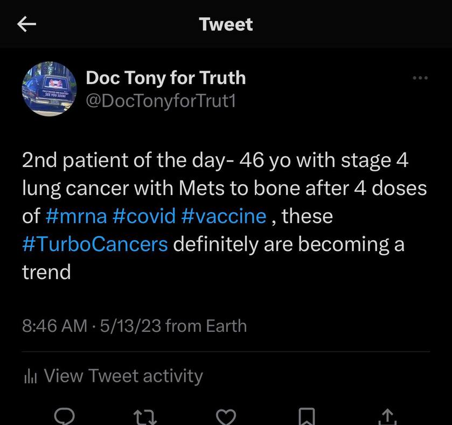Viewport: 452px width, 425px height.
Task: Open the hearse profile picture
Action: tap(49, 89)
